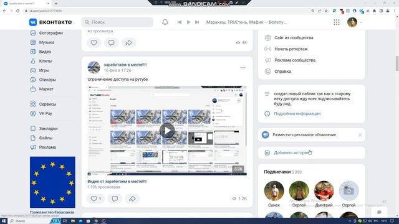Skip to previous track in header player
Screen dimensions: 399x224
point(180,22)
